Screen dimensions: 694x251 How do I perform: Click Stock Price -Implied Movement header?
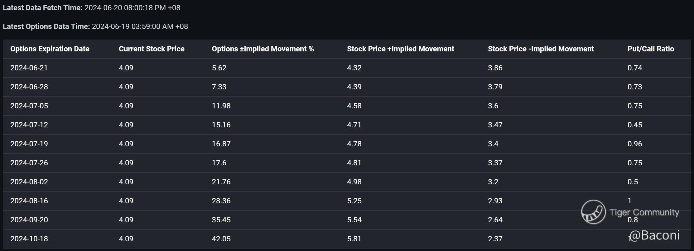[541, 49]
